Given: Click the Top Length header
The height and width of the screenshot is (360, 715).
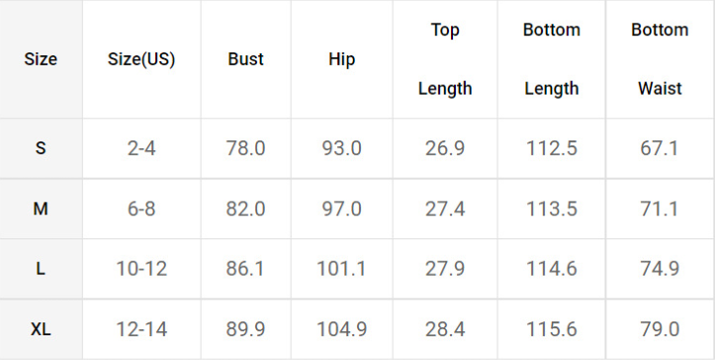Looking at the screenshot, I should click(445, 59).
